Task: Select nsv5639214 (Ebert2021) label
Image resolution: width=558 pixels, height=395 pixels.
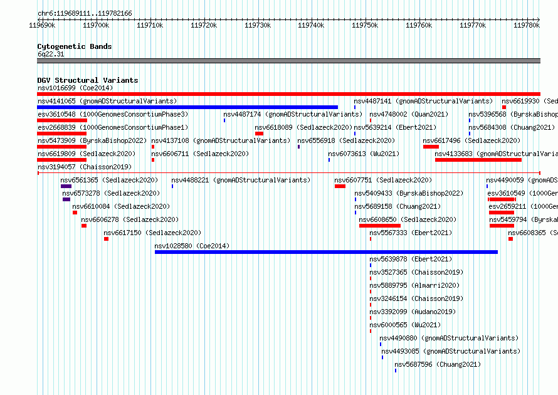Action: pyautogui.click(x=395, y=127)
